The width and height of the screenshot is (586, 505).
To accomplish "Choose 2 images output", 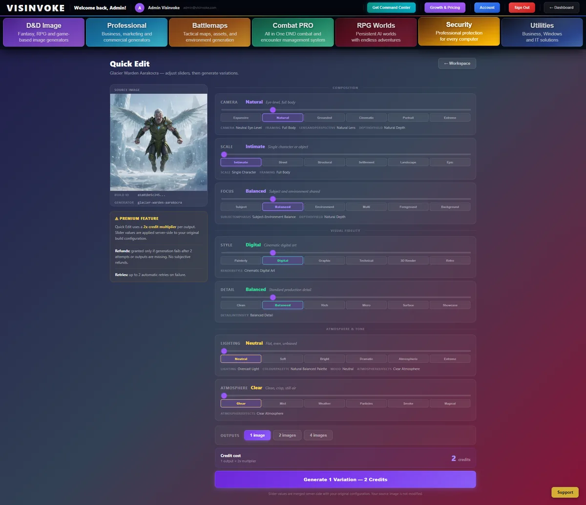I will [287, 435].
